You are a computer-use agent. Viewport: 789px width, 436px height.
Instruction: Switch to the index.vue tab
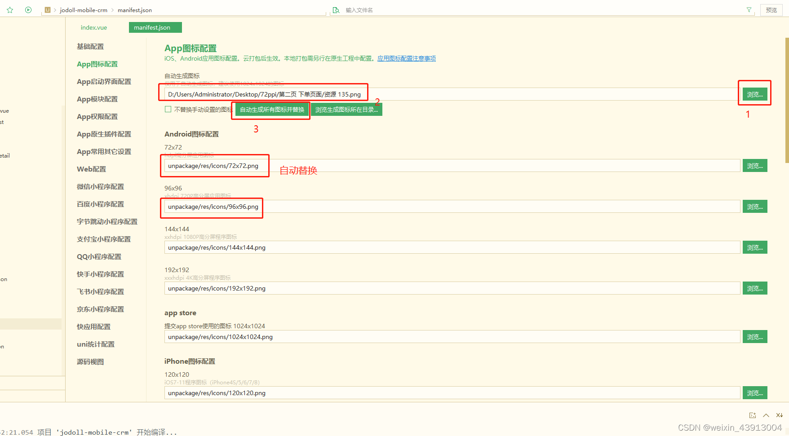click(x=94, y=27)
